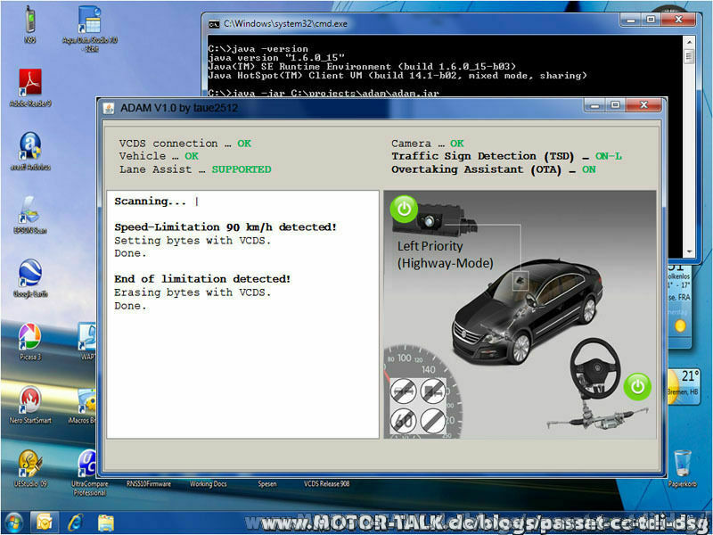713x535 pixels.
Task: Open avast! Antivirus desktop icon
Action: coord(30,152)
